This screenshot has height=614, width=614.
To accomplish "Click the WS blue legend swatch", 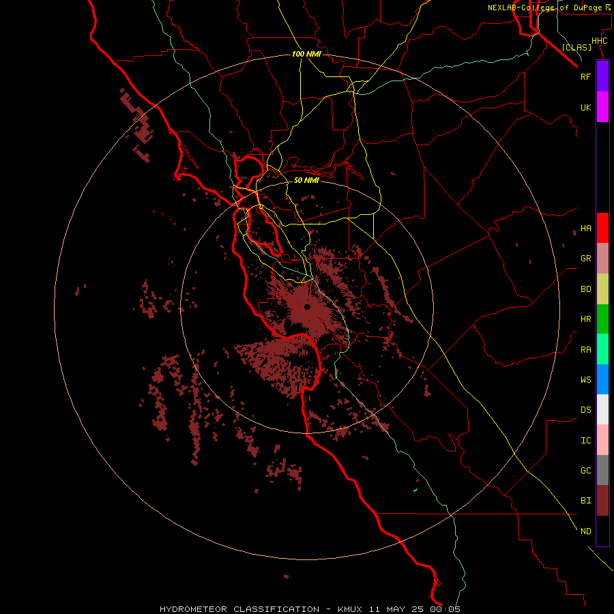I will 602,379.
